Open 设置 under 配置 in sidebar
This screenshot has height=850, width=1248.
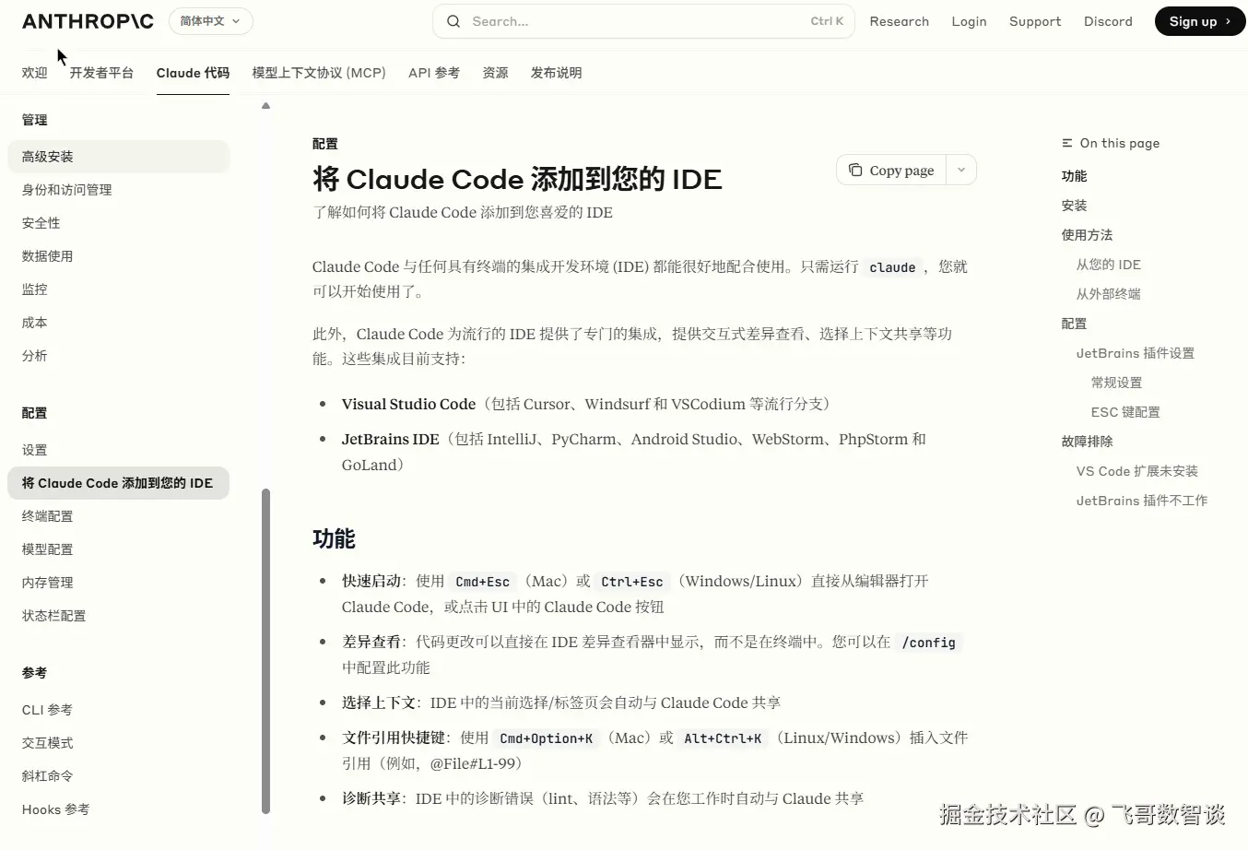118,450
